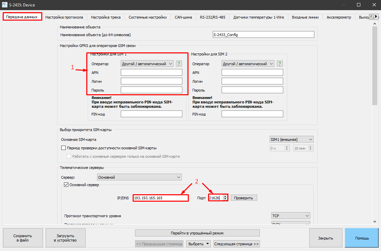Image resolution: width=381 pixels, height=251 pixels.
Task: Open the SIM 2 Оператор dropdown
Action: (248, 64)
